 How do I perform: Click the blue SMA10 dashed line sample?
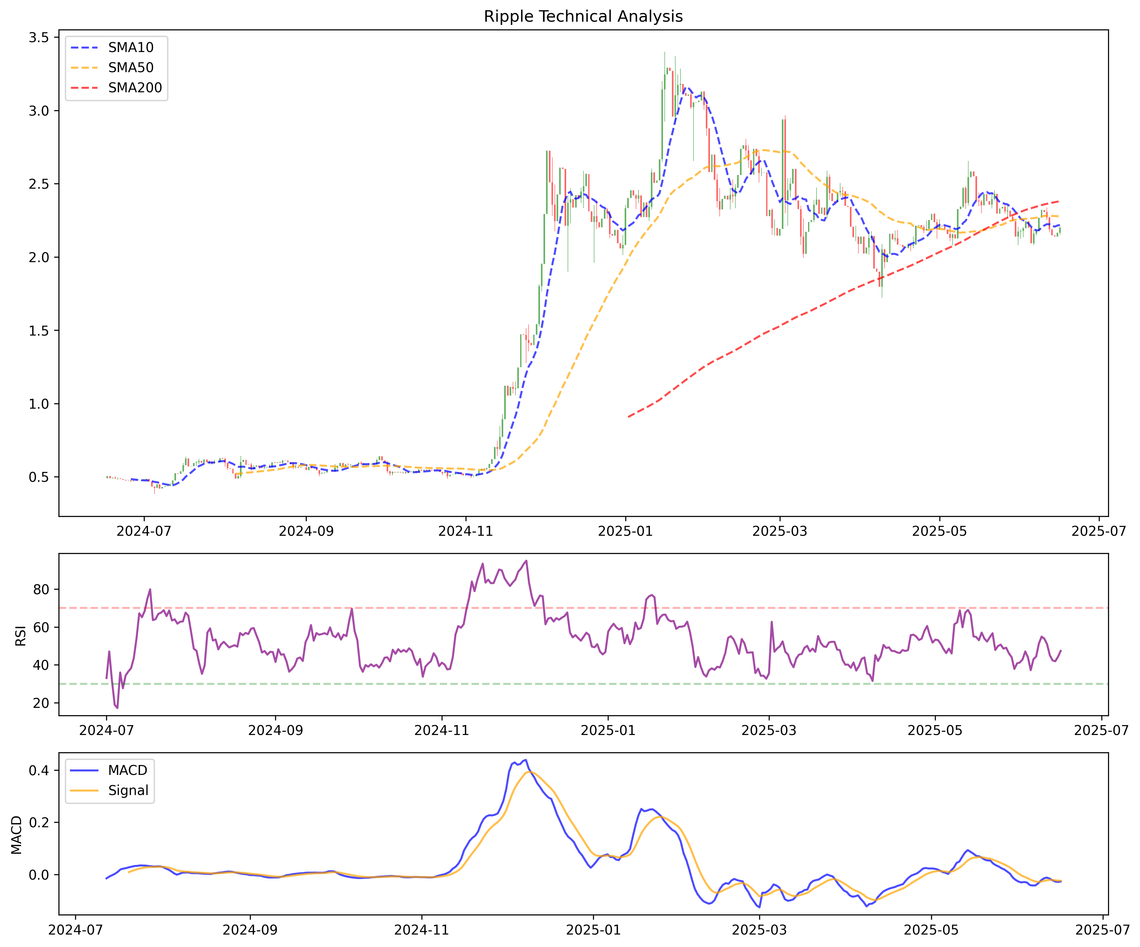[x=85, y=48]
